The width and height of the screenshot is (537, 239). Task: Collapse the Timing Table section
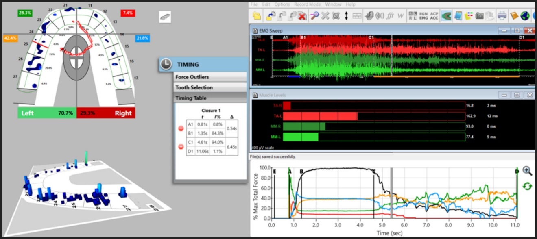pyautogui.click(x=210, y=98)
